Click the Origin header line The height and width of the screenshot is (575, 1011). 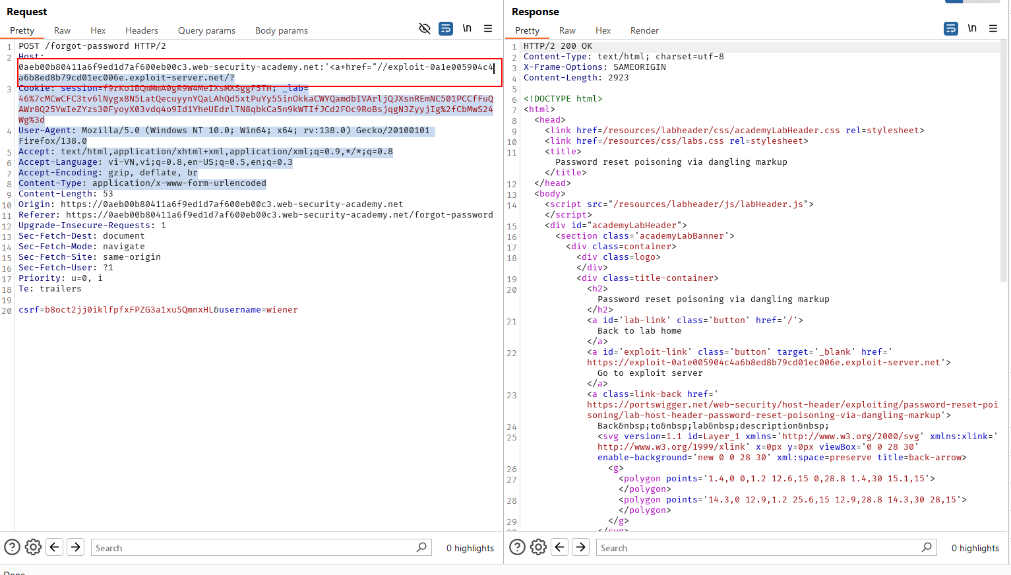tap(211, 204)
